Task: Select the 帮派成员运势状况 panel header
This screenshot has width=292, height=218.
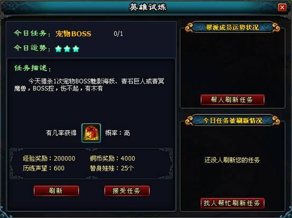Action: [232, 27]
